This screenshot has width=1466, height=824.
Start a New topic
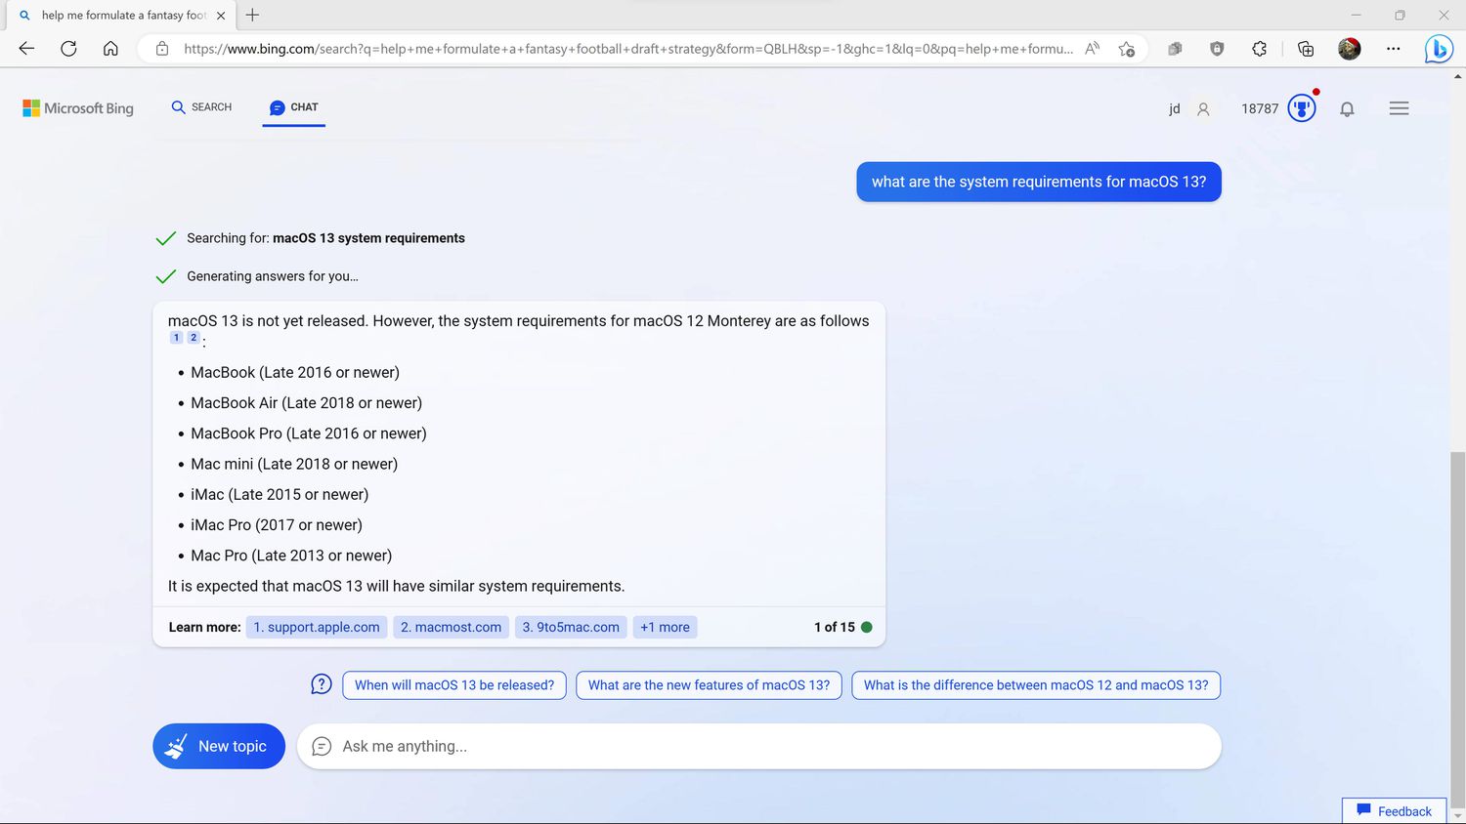tap(219, 746)
